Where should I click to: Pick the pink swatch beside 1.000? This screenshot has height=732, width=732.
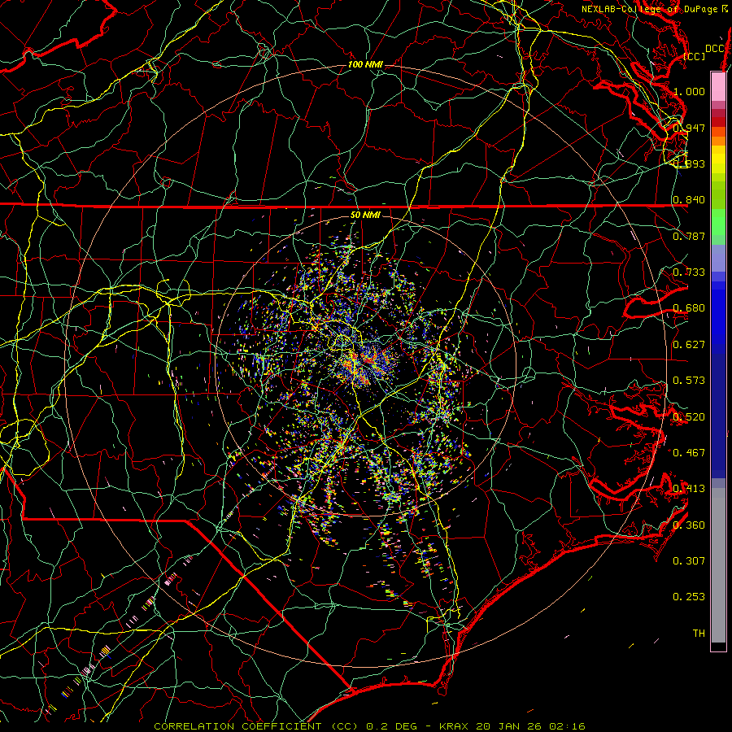[x=718, y=86]
